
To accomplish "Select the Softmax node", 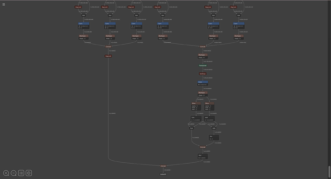I will [202, 74].
